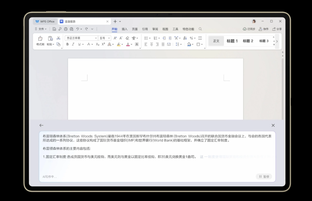
Task: Click the user avatar icon in the title bar
Action: point(254,21)
